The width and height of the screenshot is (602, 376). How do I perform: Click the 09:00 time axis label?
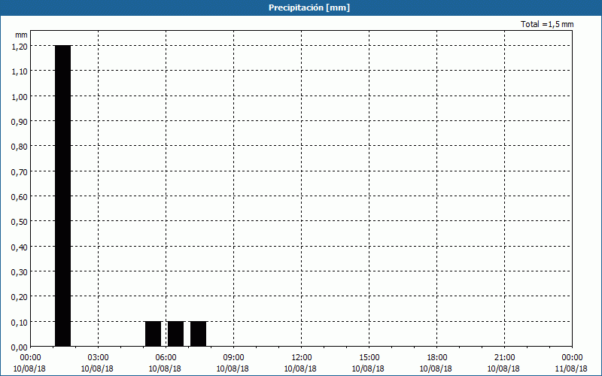[x=233, y=358]
